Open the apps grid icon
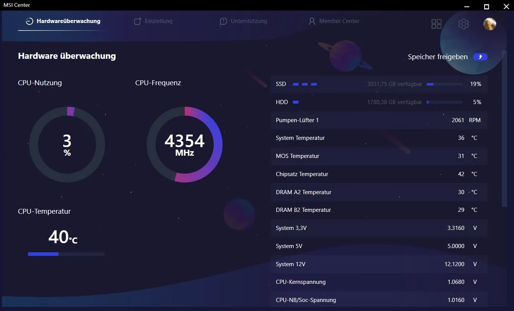514x311 pixels. tap(437, 24)
